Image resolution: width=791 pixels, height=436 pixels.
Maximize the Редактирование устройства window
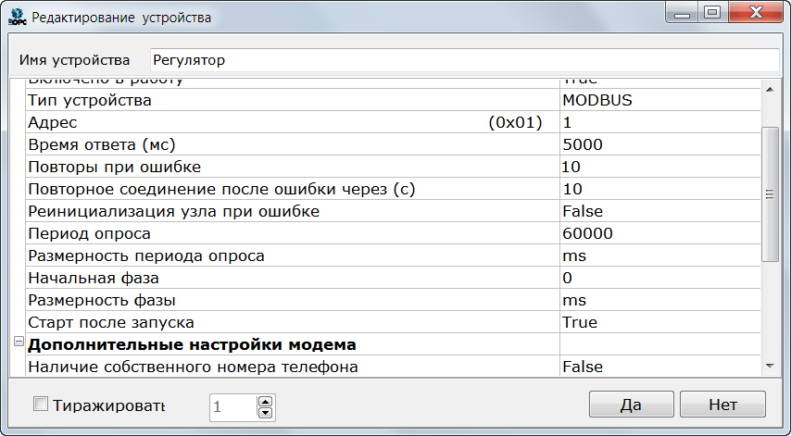[712, 13]
